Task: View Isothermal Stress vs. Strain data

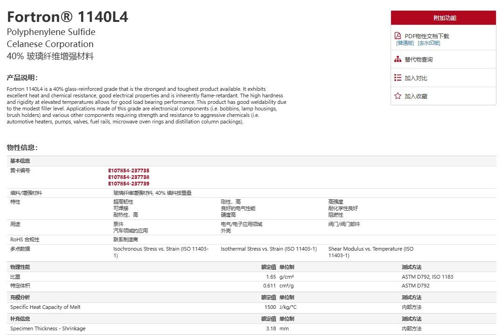Action: (268, 249)
